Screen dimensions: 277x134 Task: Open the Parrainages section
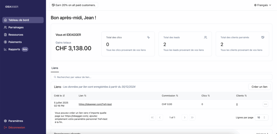pos(23,27)
